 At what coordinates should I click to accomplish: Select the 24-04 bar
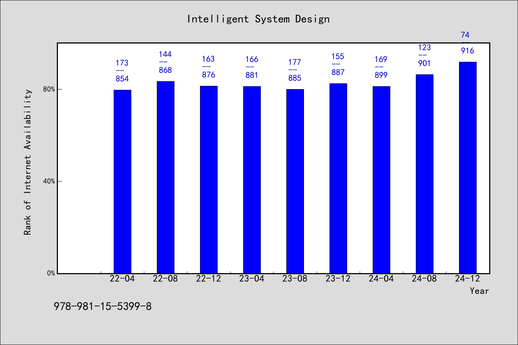pyautogui.click(x=381, y=180)
